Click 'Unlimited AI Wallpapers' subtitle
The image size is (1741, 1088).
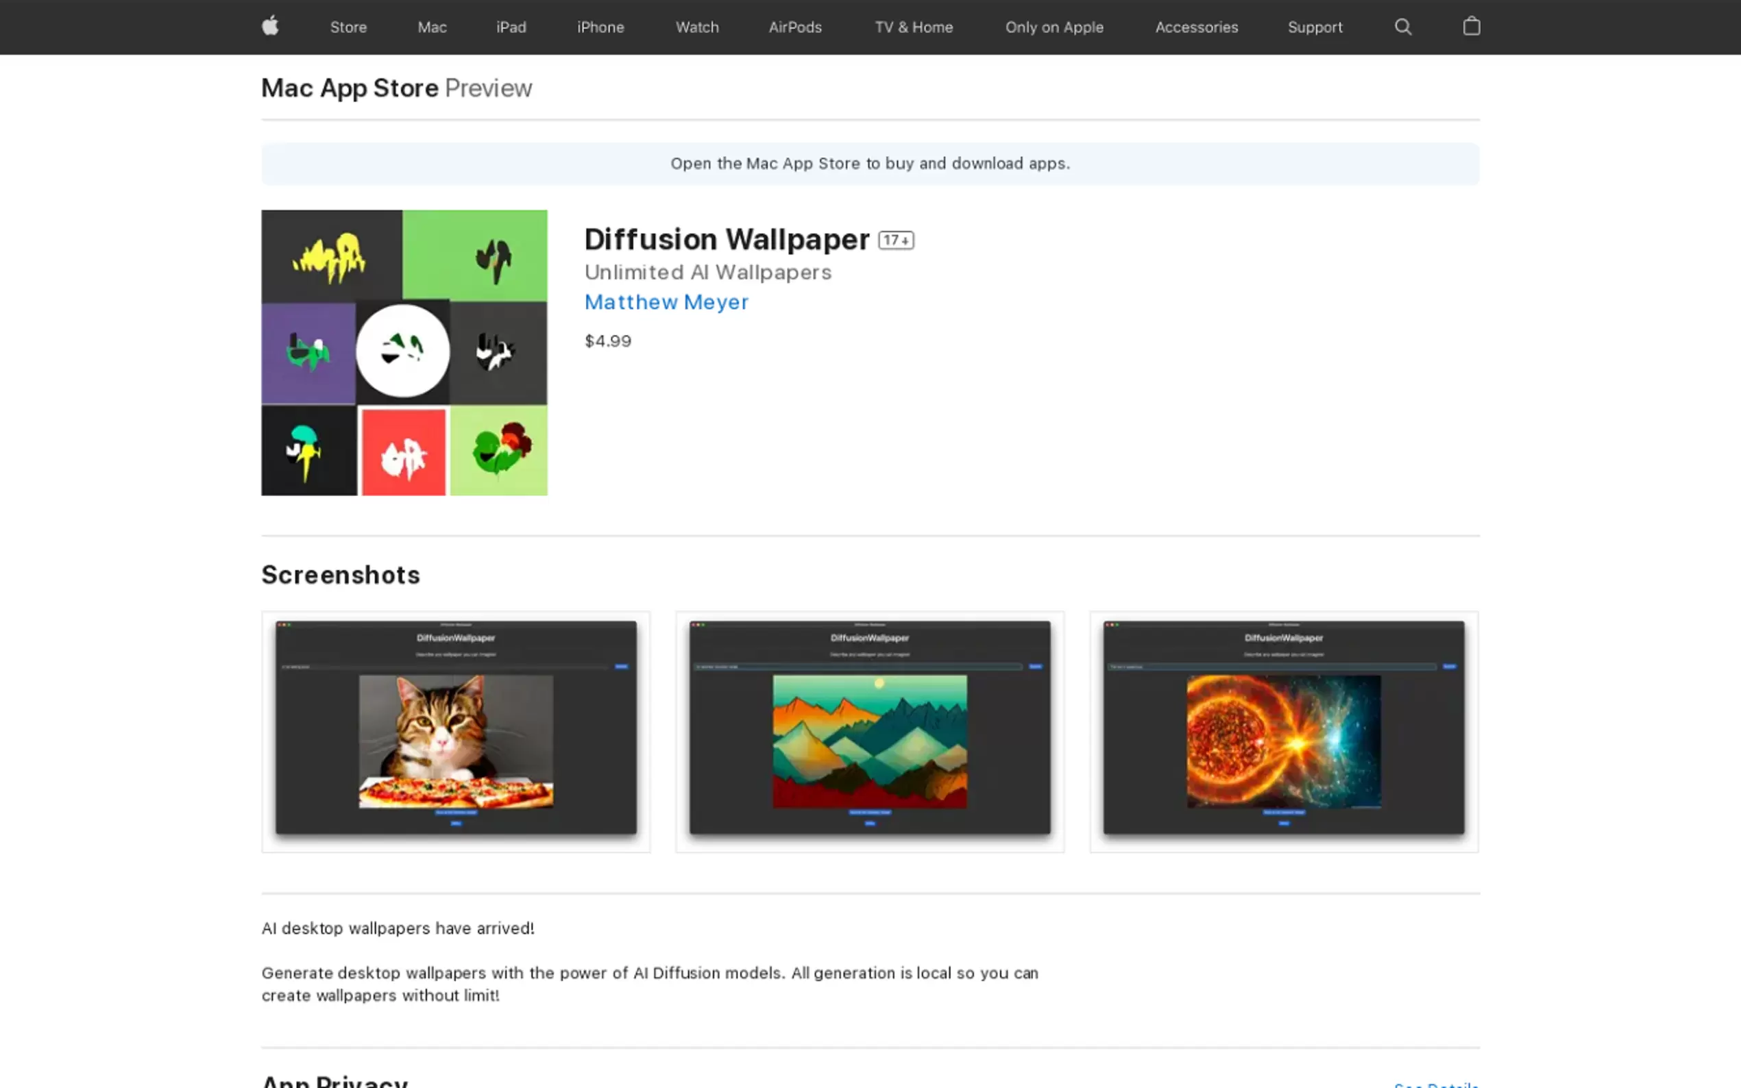(x=707, y=273)
